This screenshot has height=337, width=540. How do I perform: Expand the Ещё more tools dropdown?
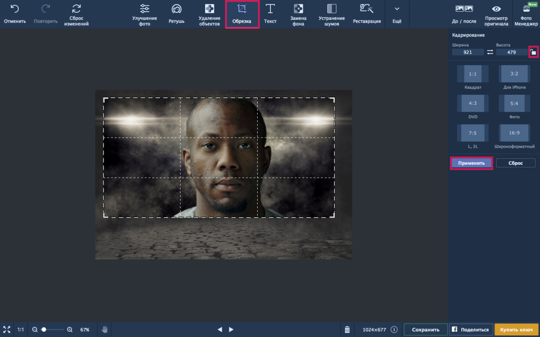pyautogui.click(x=397, y=14)
